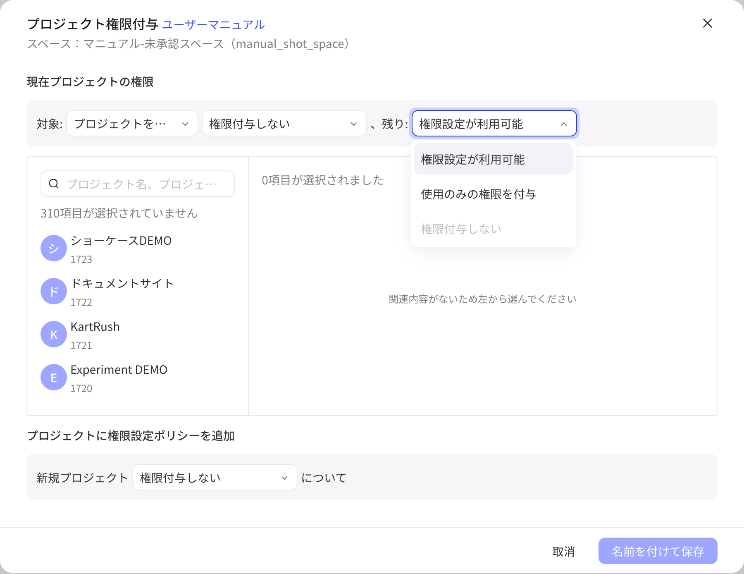Open the 新規プロジェクト permission dropdown

[x=215, y=477]
